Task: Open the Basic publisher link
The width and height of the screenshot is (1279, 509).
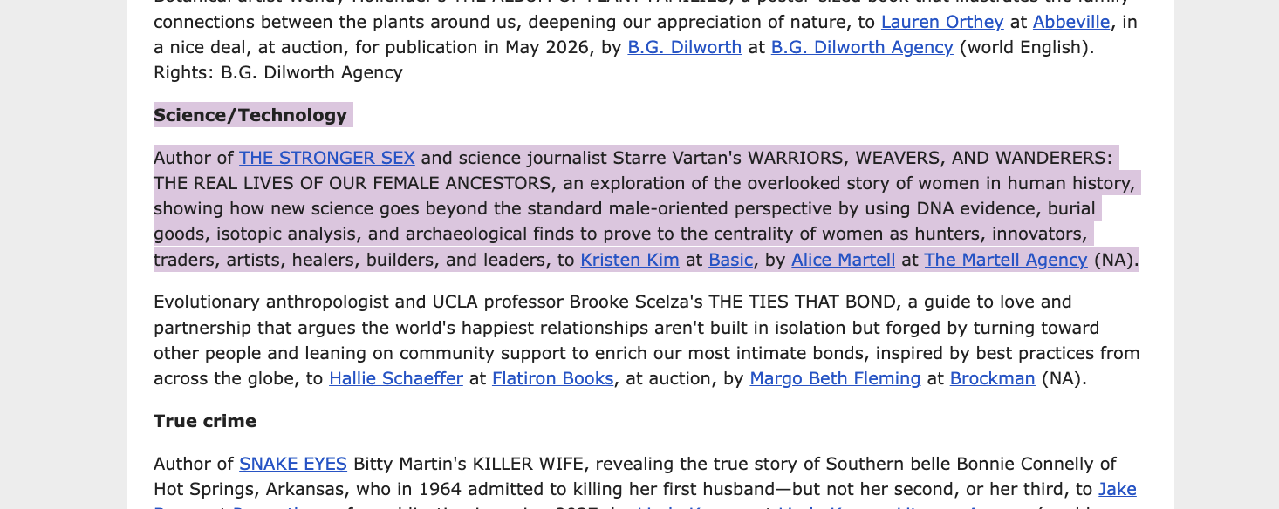Action: point(731,260)
